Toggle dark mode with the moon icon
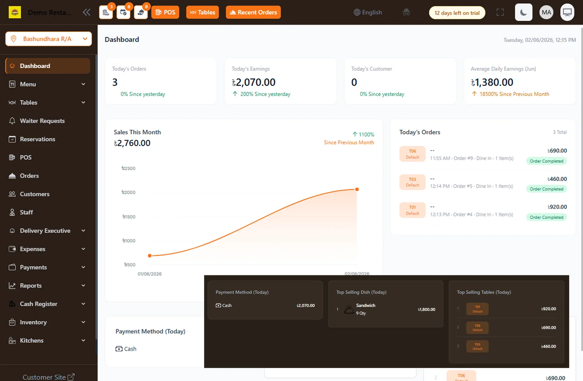 (x=524, y=12)
